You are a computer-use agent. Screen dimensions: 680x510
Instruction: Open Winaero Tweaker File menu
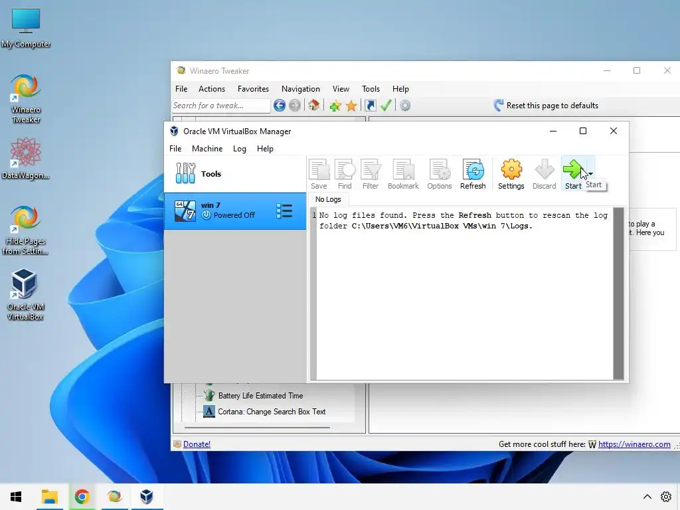click(181, 89)
